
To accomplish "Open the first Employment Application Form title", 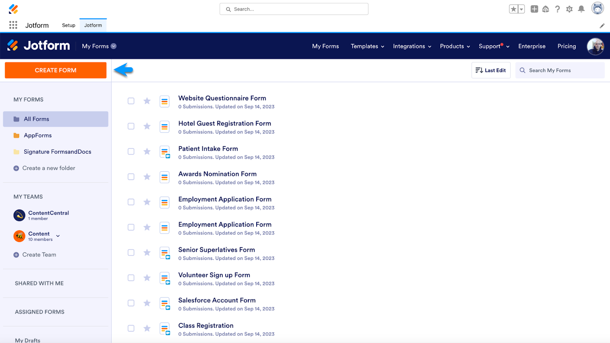I will pos(225,199).
